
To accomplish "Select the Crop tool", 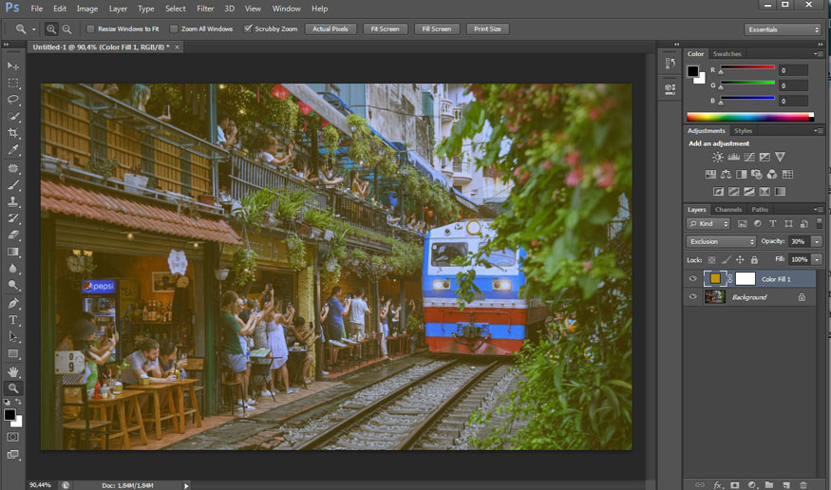I will (x=13, y=133).
